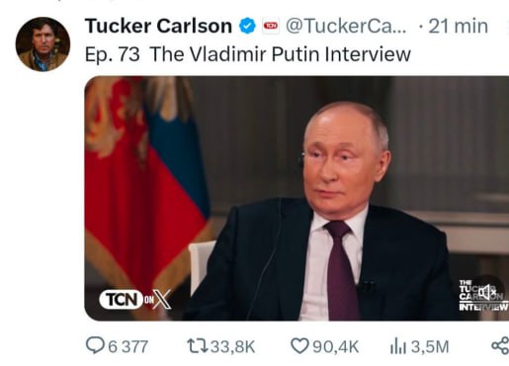The width and height of the screenshot is (509, 366).
Task: Click the red TCN affiliate badge
Action: [x=271, y=26]
